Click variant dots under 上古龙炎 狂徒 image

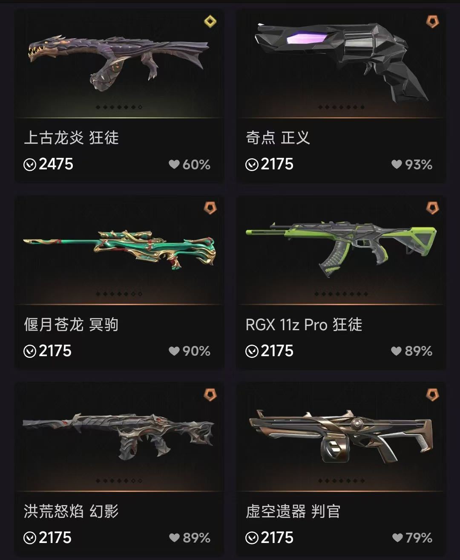[x=119, y=107]
